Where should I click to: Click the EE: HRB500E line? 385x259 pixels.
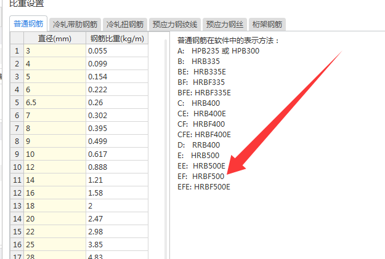[201, 166]
